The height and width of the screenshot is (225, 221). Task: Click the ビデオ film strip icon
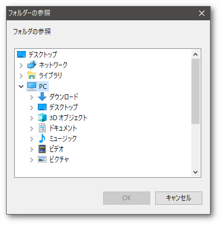[42, 149]
